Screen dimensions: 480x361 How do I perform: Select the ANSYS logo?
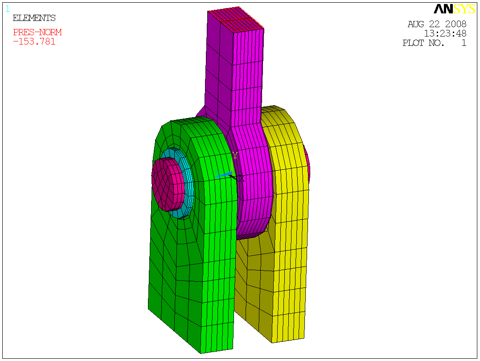[x=454, y=9]
